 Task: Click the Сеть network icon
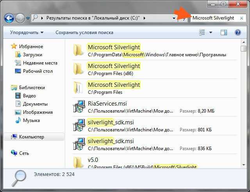tap(14, 153)
